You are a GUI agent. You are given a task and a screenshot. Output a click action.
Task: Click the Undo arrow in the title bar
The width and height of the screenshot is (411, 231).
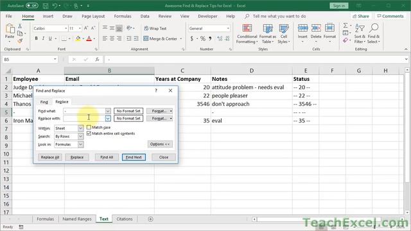(55, 6)
